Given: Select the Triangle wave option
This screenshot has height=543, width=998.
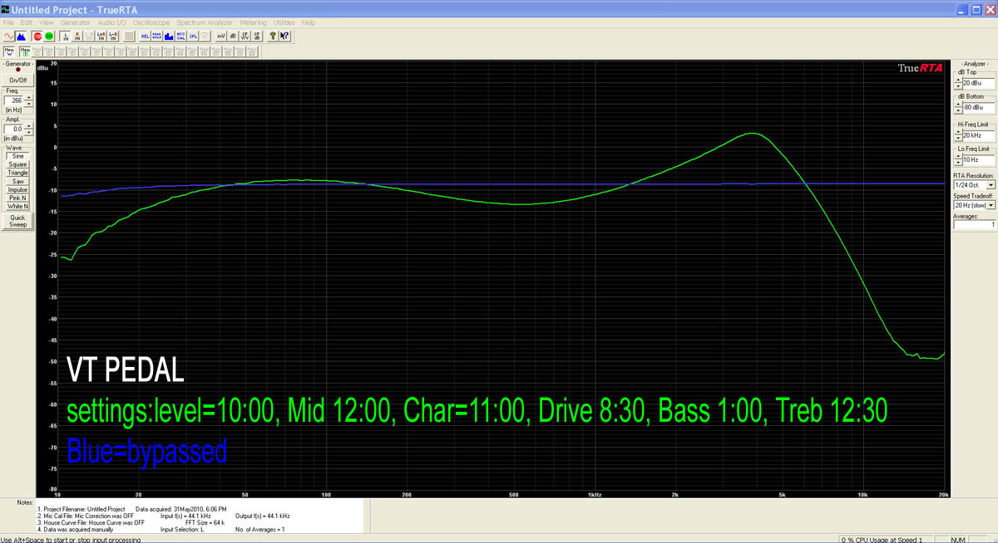Looking at the screenshot, I should click(x=18, y=173).
